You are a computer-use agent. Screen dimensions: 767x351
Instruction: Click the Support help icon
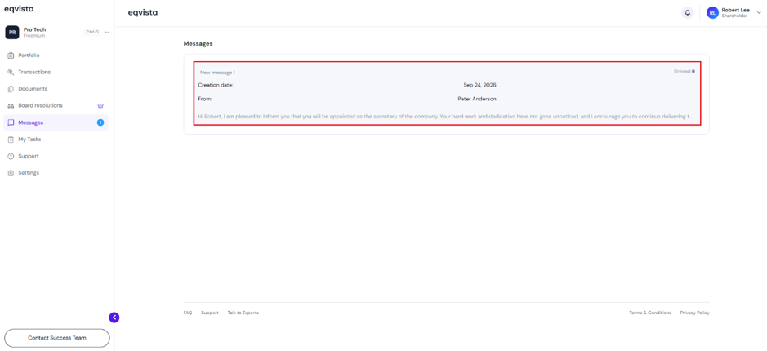11,157
